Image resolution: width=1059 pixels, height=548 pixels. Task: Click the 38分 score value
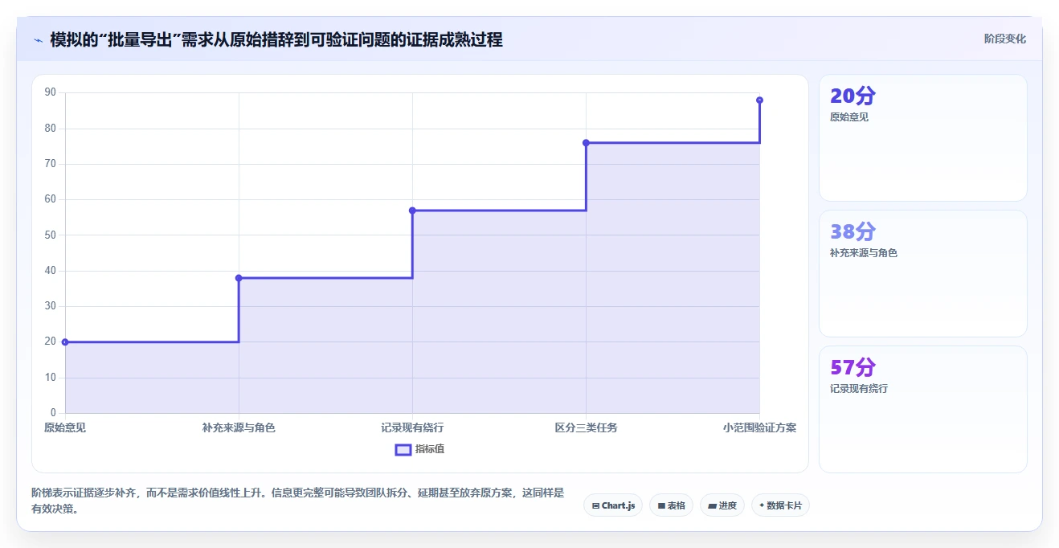coord(853,231)
